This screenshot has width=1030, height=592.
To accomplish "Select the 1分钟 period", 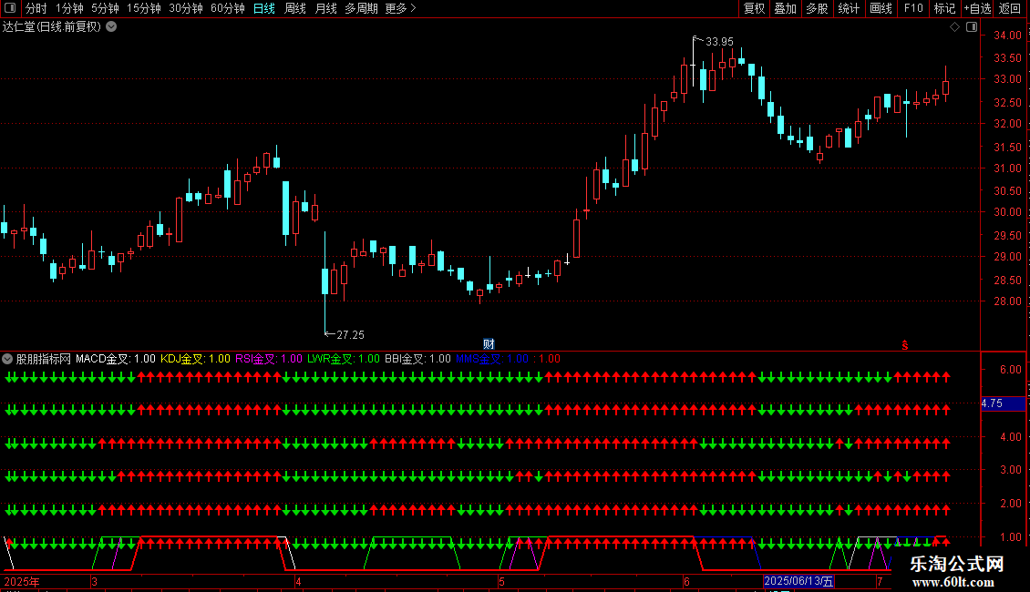I will (69, 8).
